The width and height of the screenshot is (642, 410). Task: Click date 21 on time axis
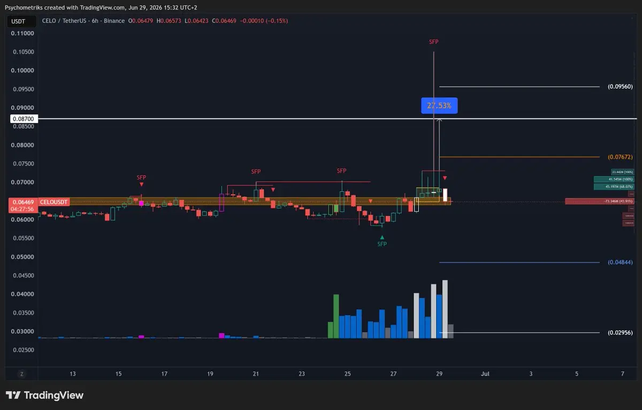pyautogui.click(x=256, y=374)
